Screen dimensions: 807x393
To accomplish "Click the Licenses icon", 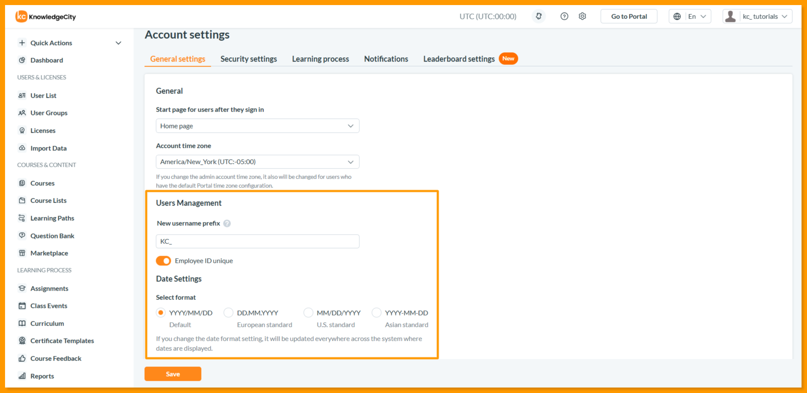I will tap(22, 131).
